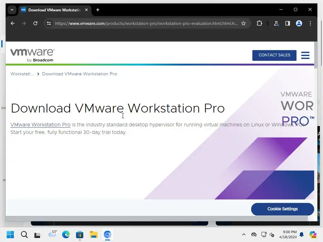Select the Download VMware Workstation tab
The image size is (323, 242).
[x=54, y=10]
